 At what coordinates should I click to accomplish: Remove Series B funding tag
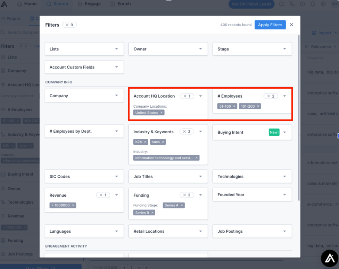point(152,213)
